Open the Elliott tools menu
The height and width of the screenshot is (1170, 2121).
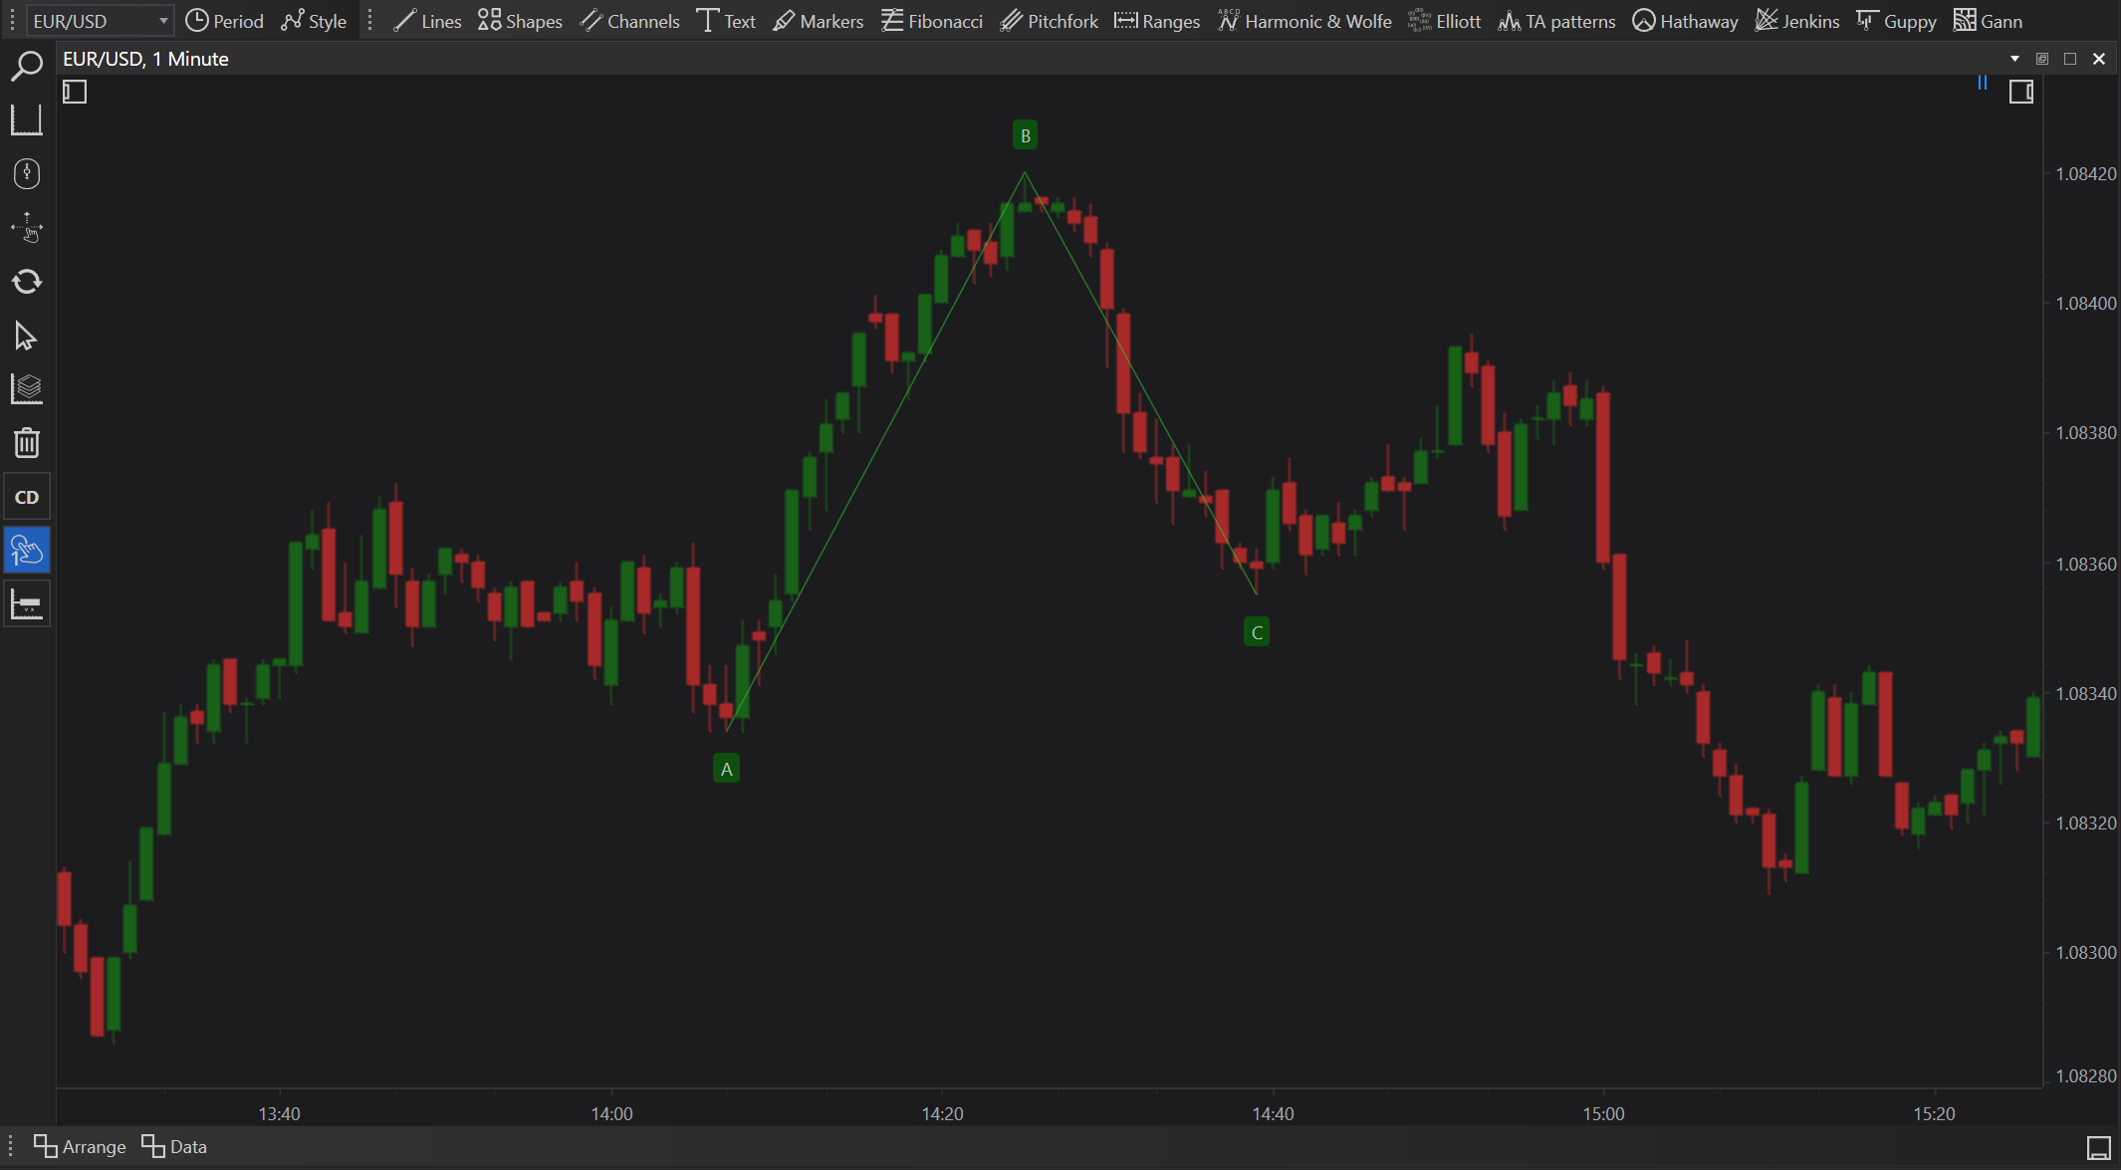1445,21
